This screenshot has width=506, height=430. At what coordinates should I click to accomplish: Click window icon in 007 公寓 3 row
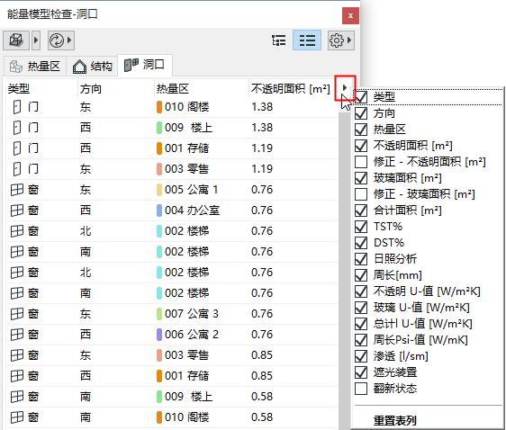pyautogui.click(x=17, y=314)
